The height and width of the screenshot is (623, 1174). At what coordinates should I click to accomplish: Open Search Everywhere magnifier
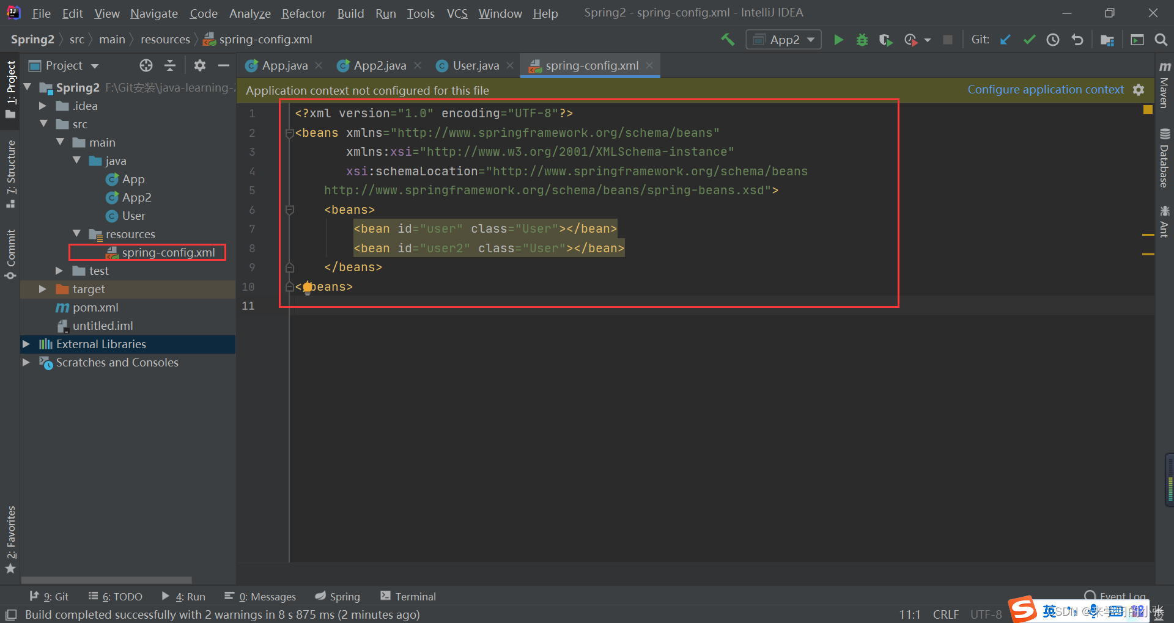click(x=1161, y=40)
